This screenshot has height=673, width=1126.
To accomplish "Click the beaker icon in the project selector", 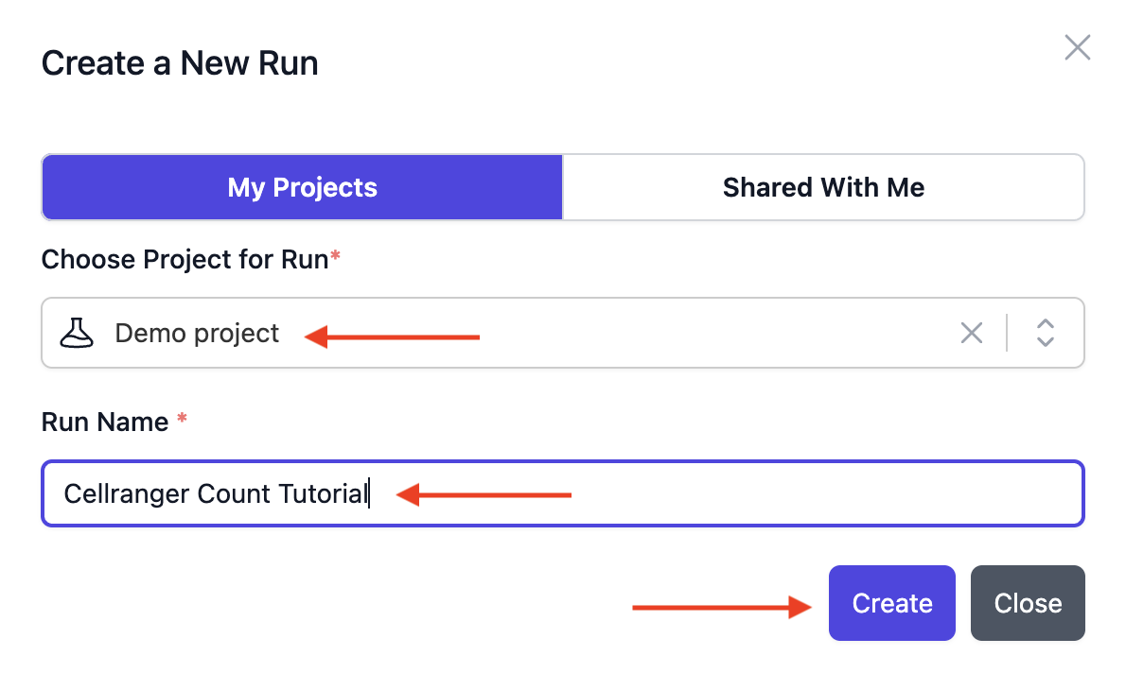I will point(78,333).
